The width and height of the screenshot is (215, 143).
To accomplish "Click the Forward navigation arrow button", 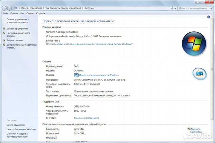I will click(9, 8).
